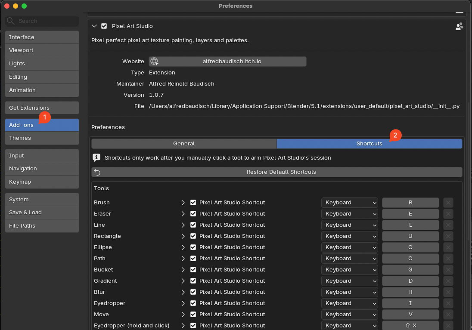Open Keyboard dropdown for Eyedropper row
Viewport: 472px width, 330px height.
(x=350, y=303)
